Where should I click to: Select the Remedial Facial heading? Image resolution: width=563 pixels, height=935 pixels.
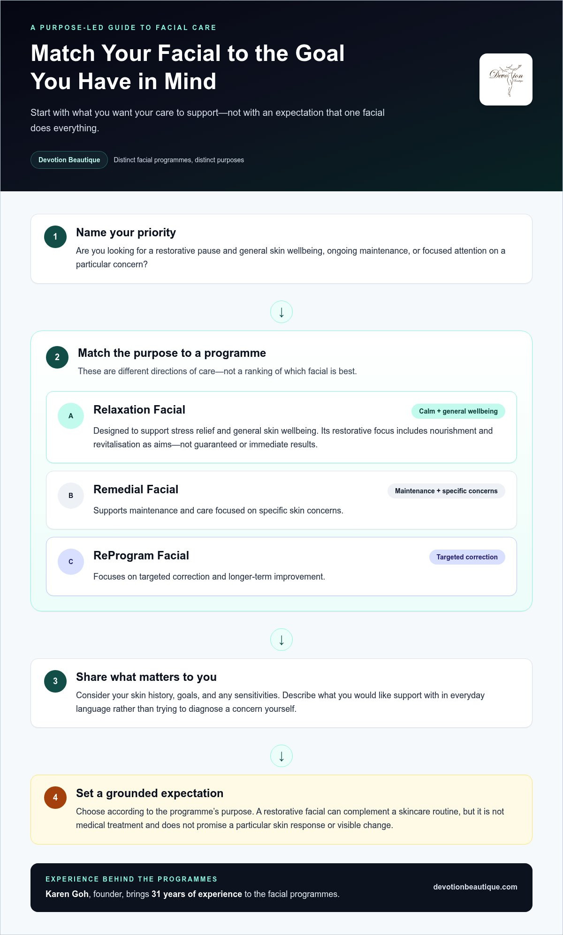click(x=136, y=490)
